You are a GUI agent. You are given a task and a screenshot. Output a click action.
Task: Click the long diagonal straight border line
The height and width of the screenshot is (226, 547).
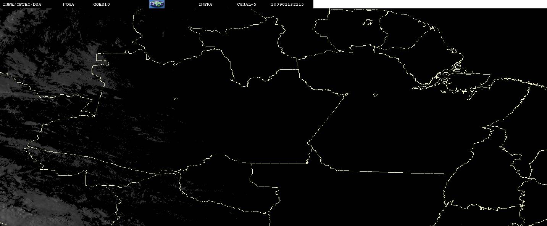(328, 118)
